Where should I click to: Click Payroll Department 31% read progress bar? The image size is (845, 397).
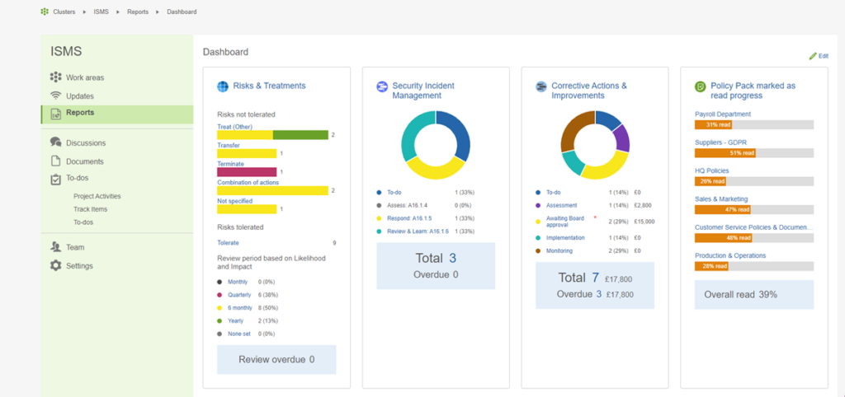(x=754, y=125)
